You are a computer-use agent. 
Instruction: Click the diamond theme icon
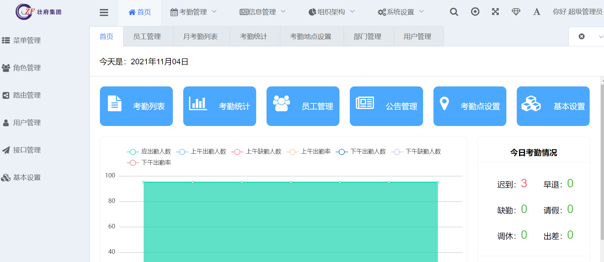pyautogui.click(x=516, y=12)
